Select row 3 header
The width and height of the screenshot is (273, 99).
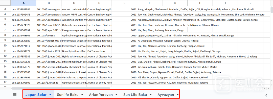(x=5, y=9)
